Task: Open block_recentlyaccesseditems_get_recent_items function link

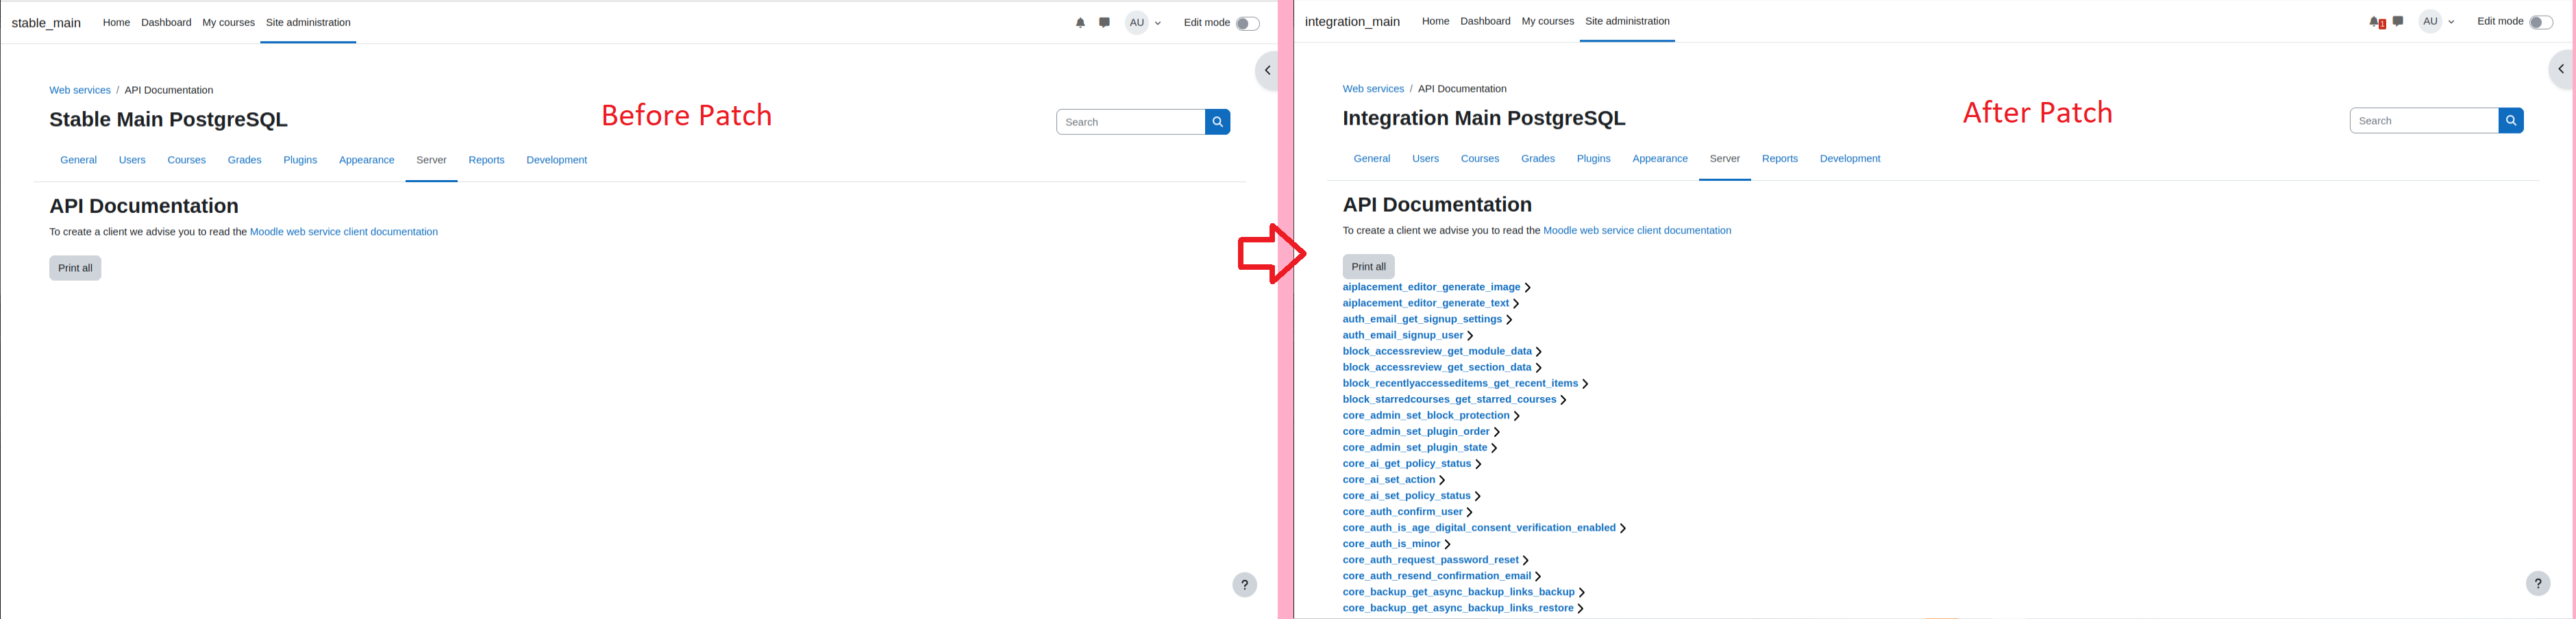Action: coord(1460,384)
